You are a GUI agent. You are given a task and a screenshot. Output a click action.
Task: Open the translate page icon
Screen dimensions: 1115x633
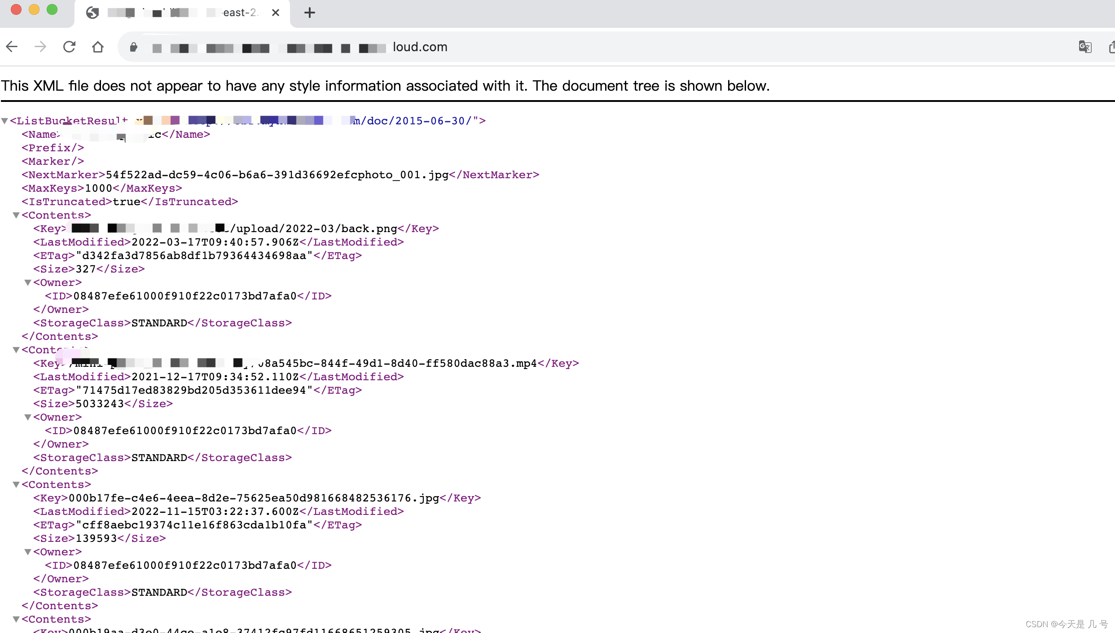[1085, 47]
